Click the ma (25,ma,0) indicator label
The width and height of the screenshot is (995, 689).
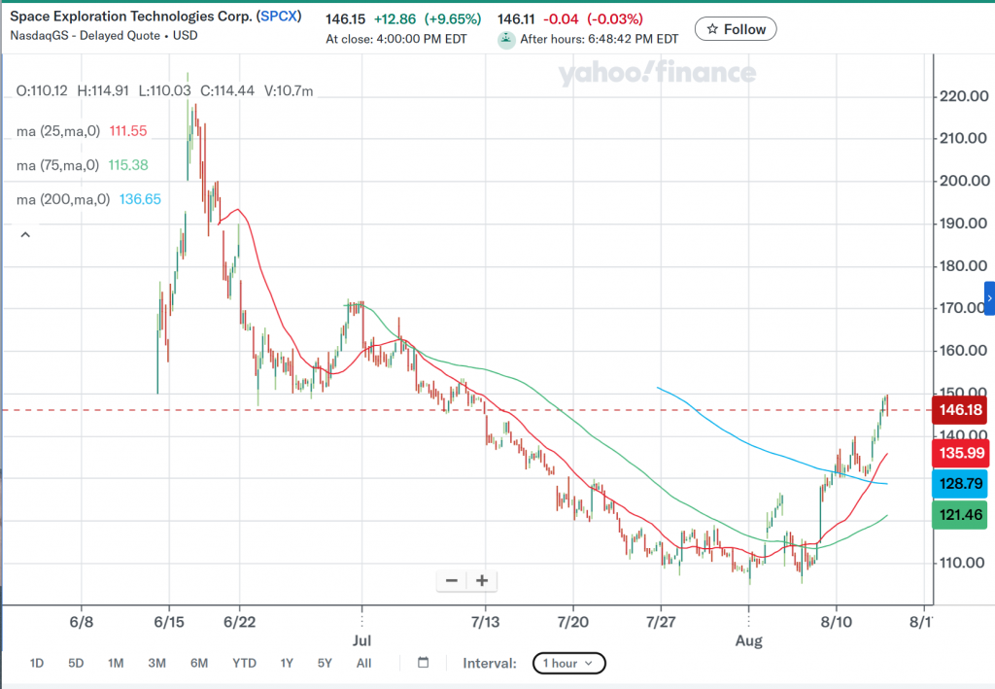pyautogui.click(x=58, y=131)
